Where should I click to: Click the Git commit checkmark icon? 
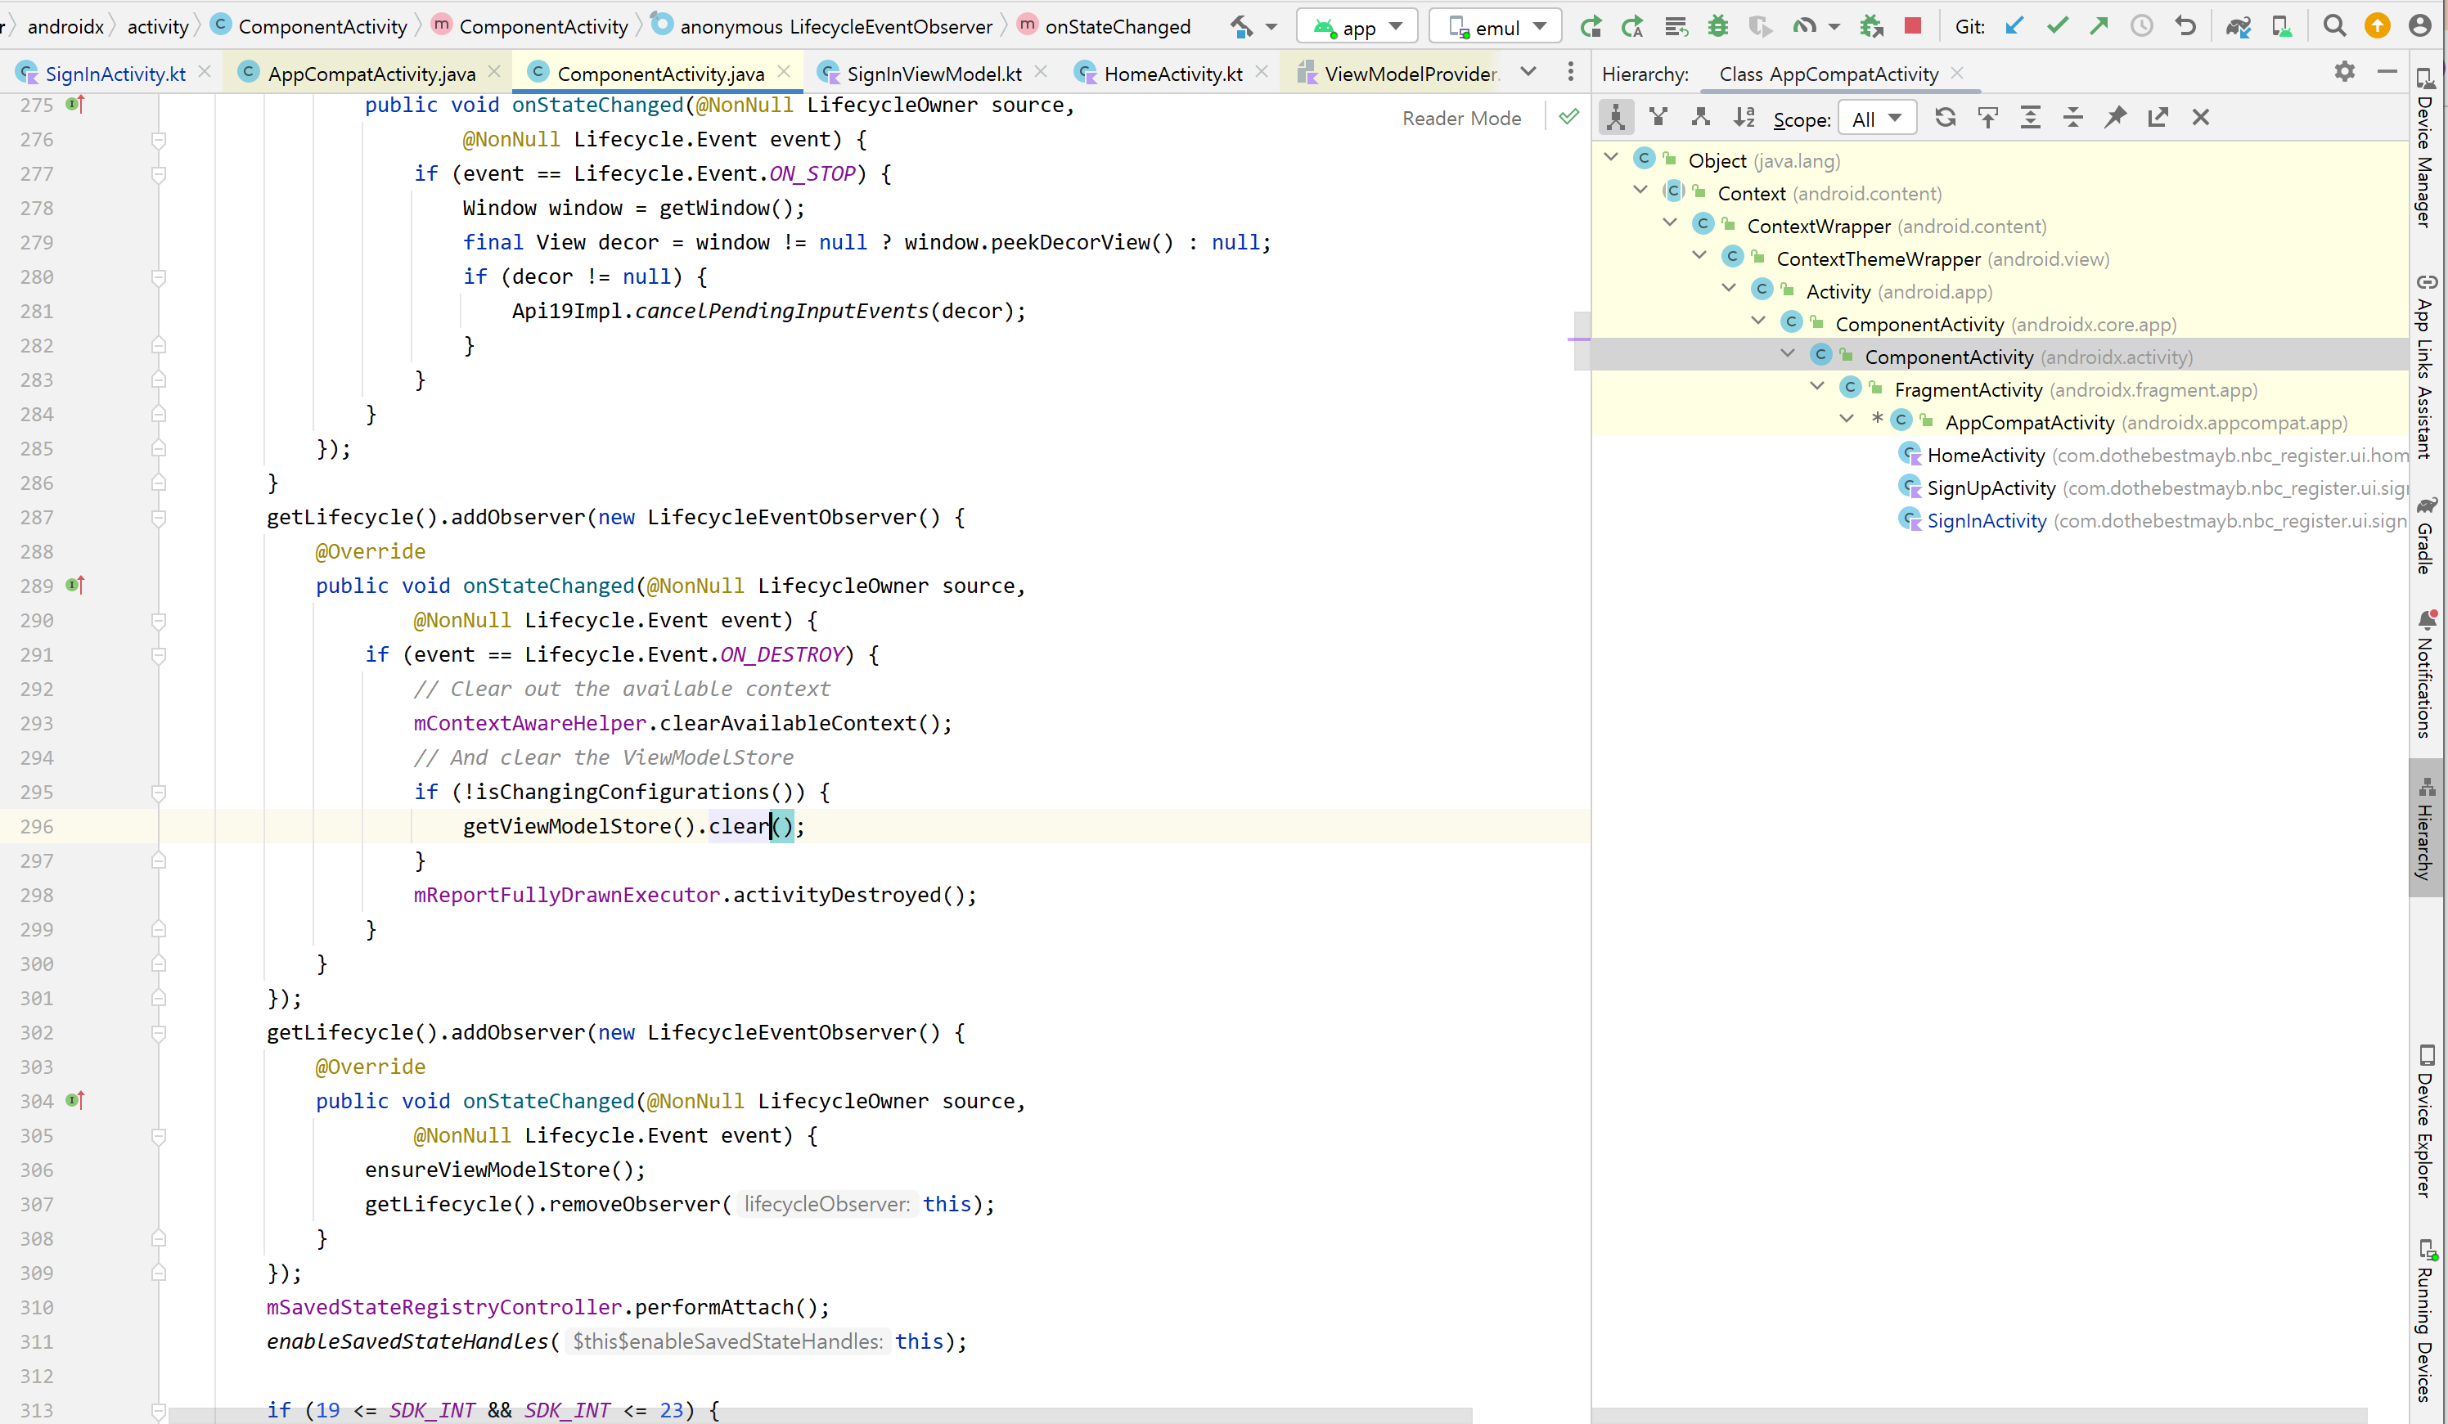pyautogui.click(x=2057, y=26)
